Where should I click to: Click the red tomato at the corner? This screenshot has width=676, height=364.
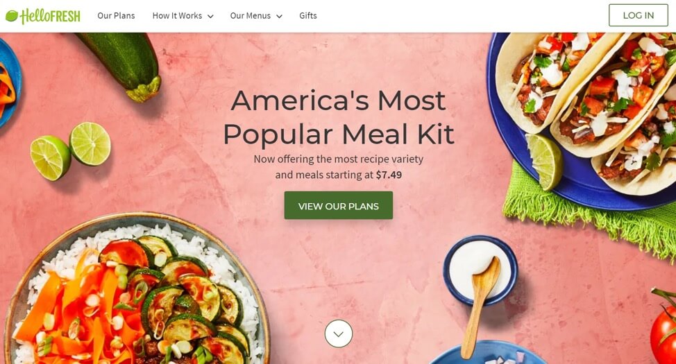click(664, 327)
